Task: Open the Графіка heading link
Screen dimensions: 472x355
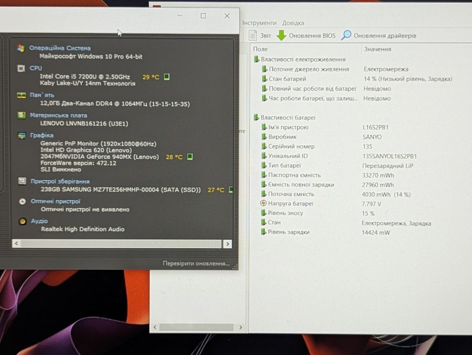Action: point(42,135)
